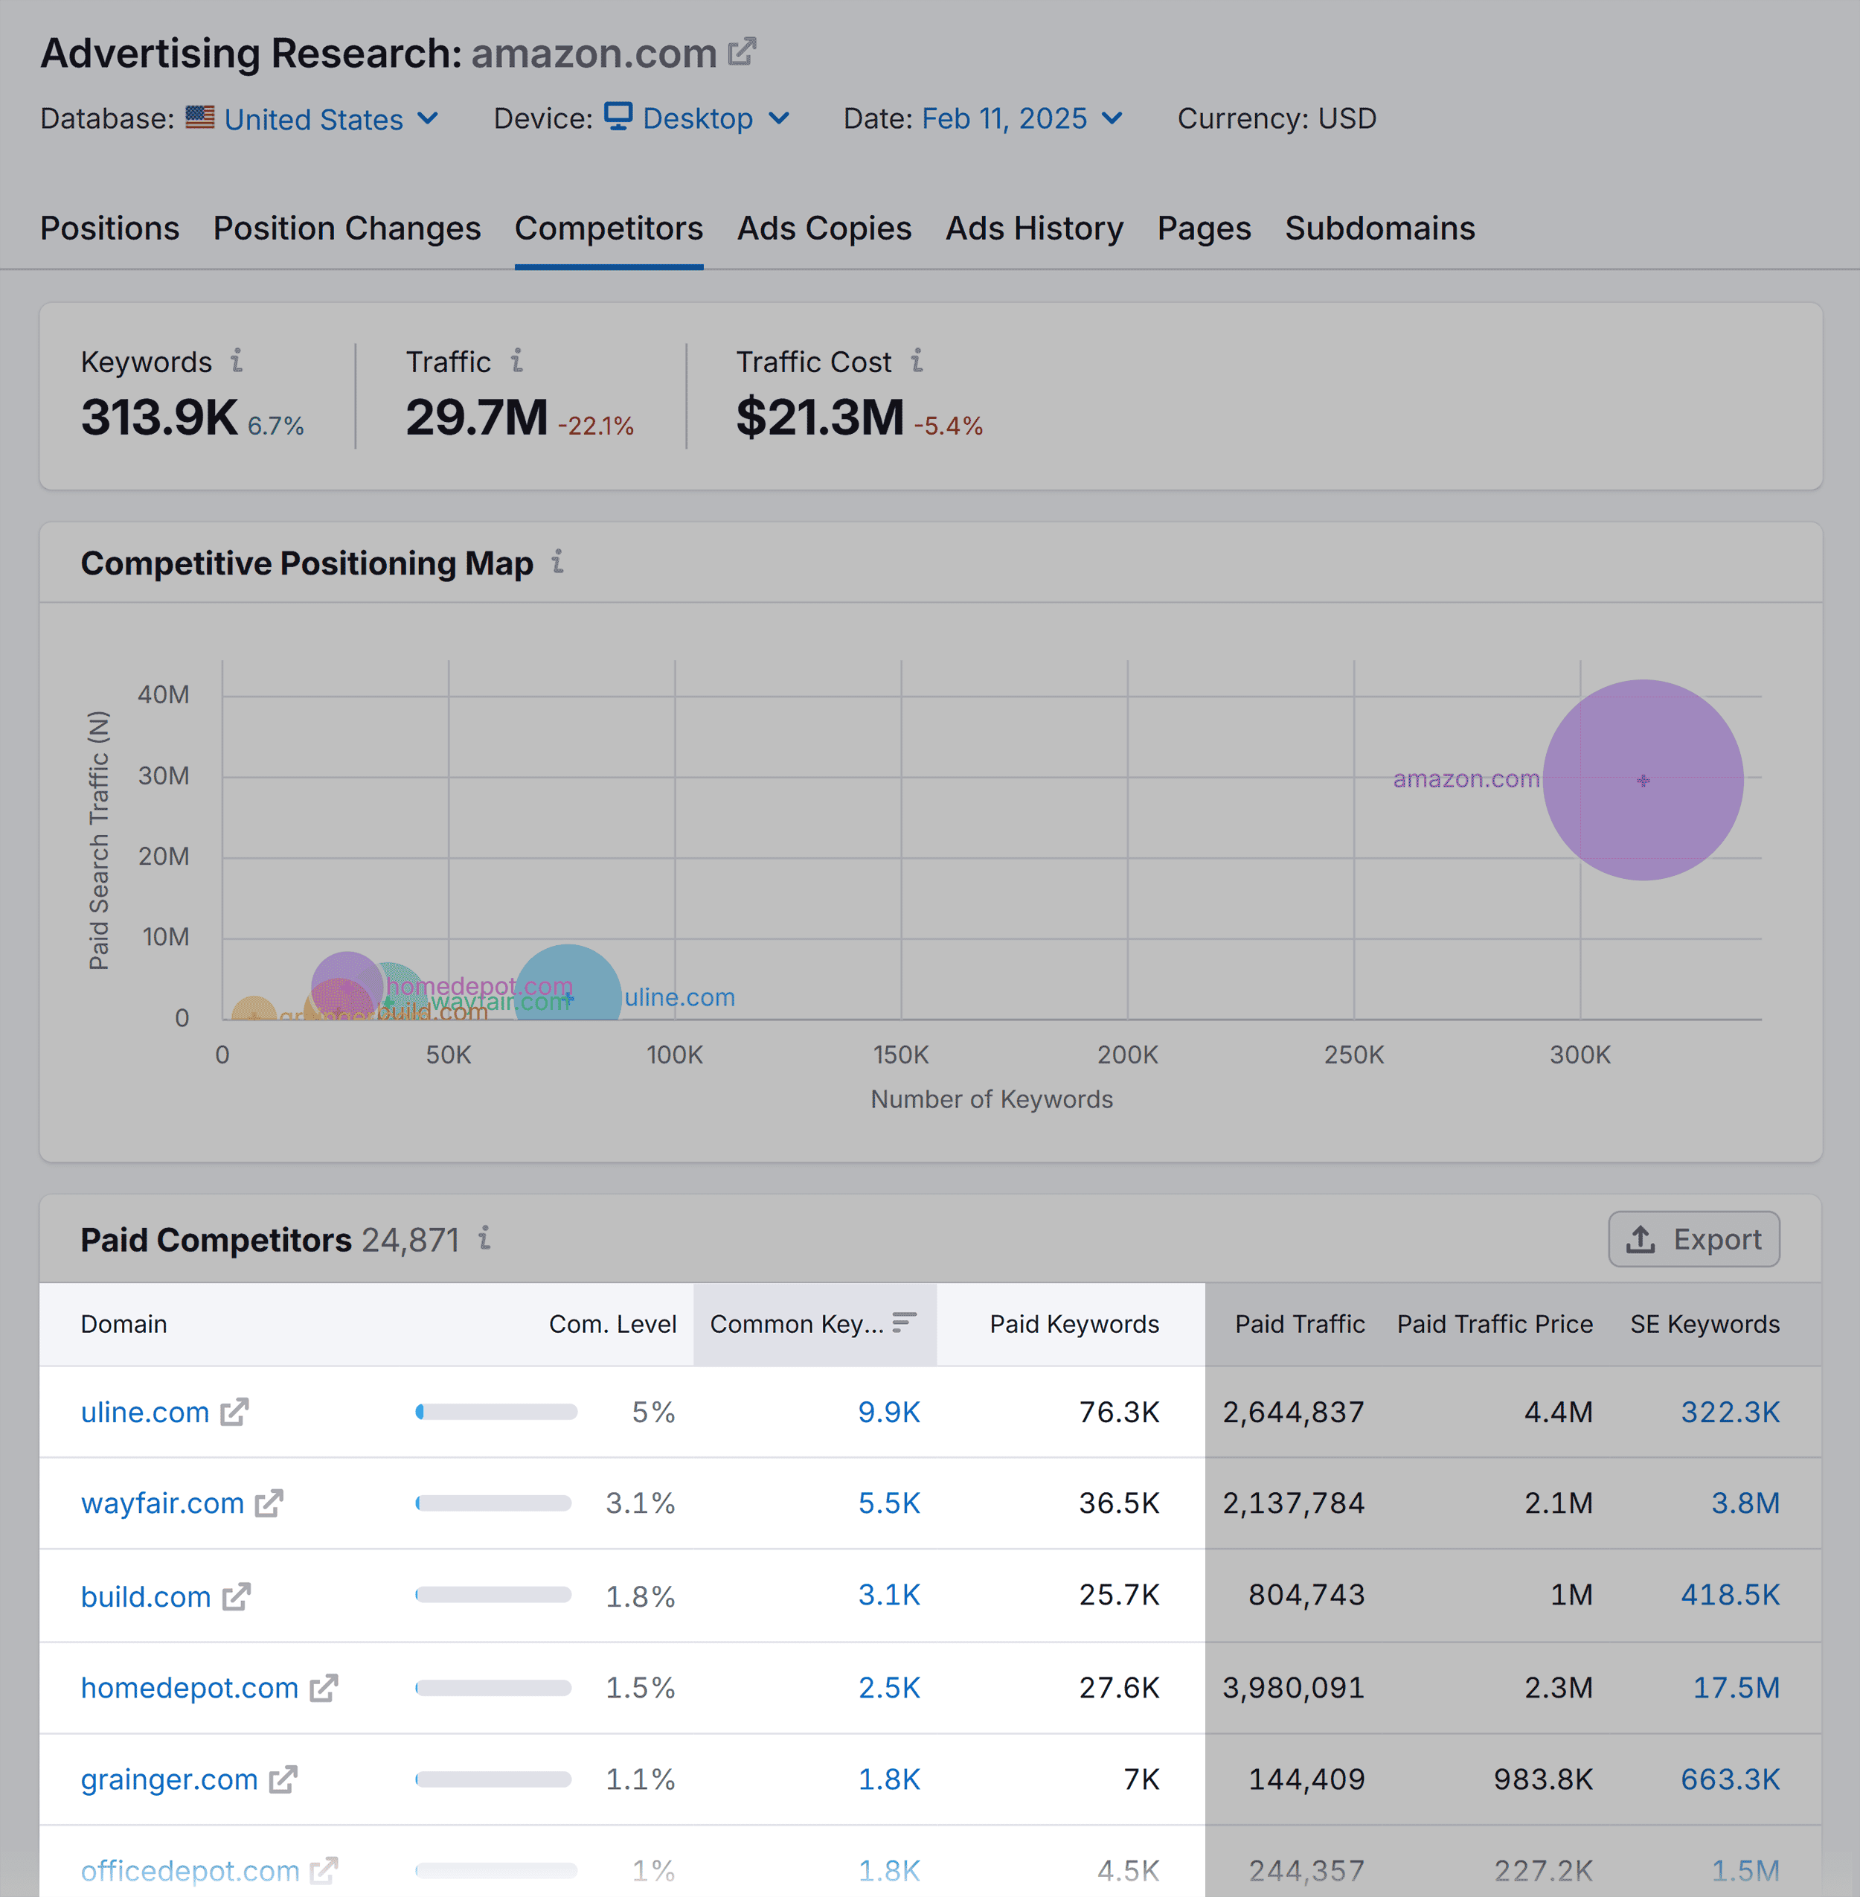Viewport: 1860px width, 1897px height.
Task: Click the info icon beside Traffic Cost
Action: point(917,362)
